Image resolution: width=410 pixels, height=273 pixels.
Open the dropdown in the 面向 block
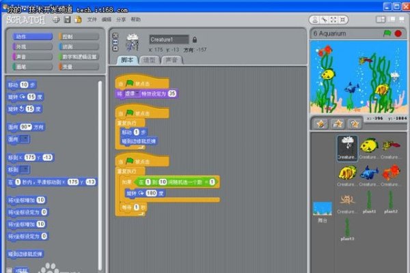[24, 139]
